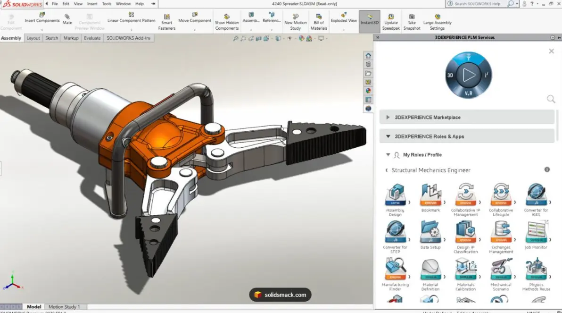The height and width of the screenshot is (313, 562).
Task: Open the Bill of Materials tool
Action: coord(319,22)
